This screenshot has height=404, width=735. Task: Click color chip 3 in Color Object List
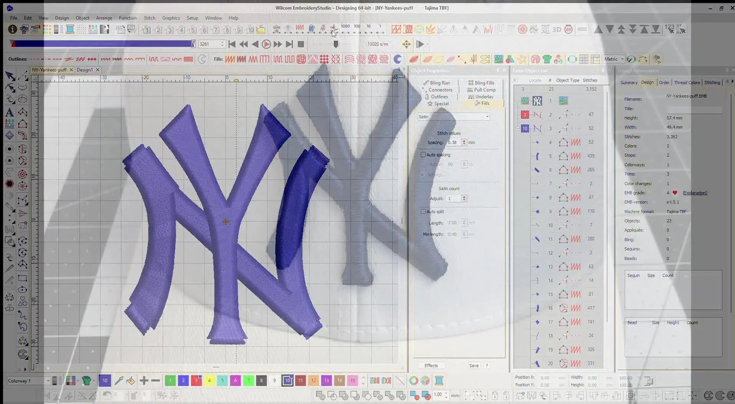(525, 114)
